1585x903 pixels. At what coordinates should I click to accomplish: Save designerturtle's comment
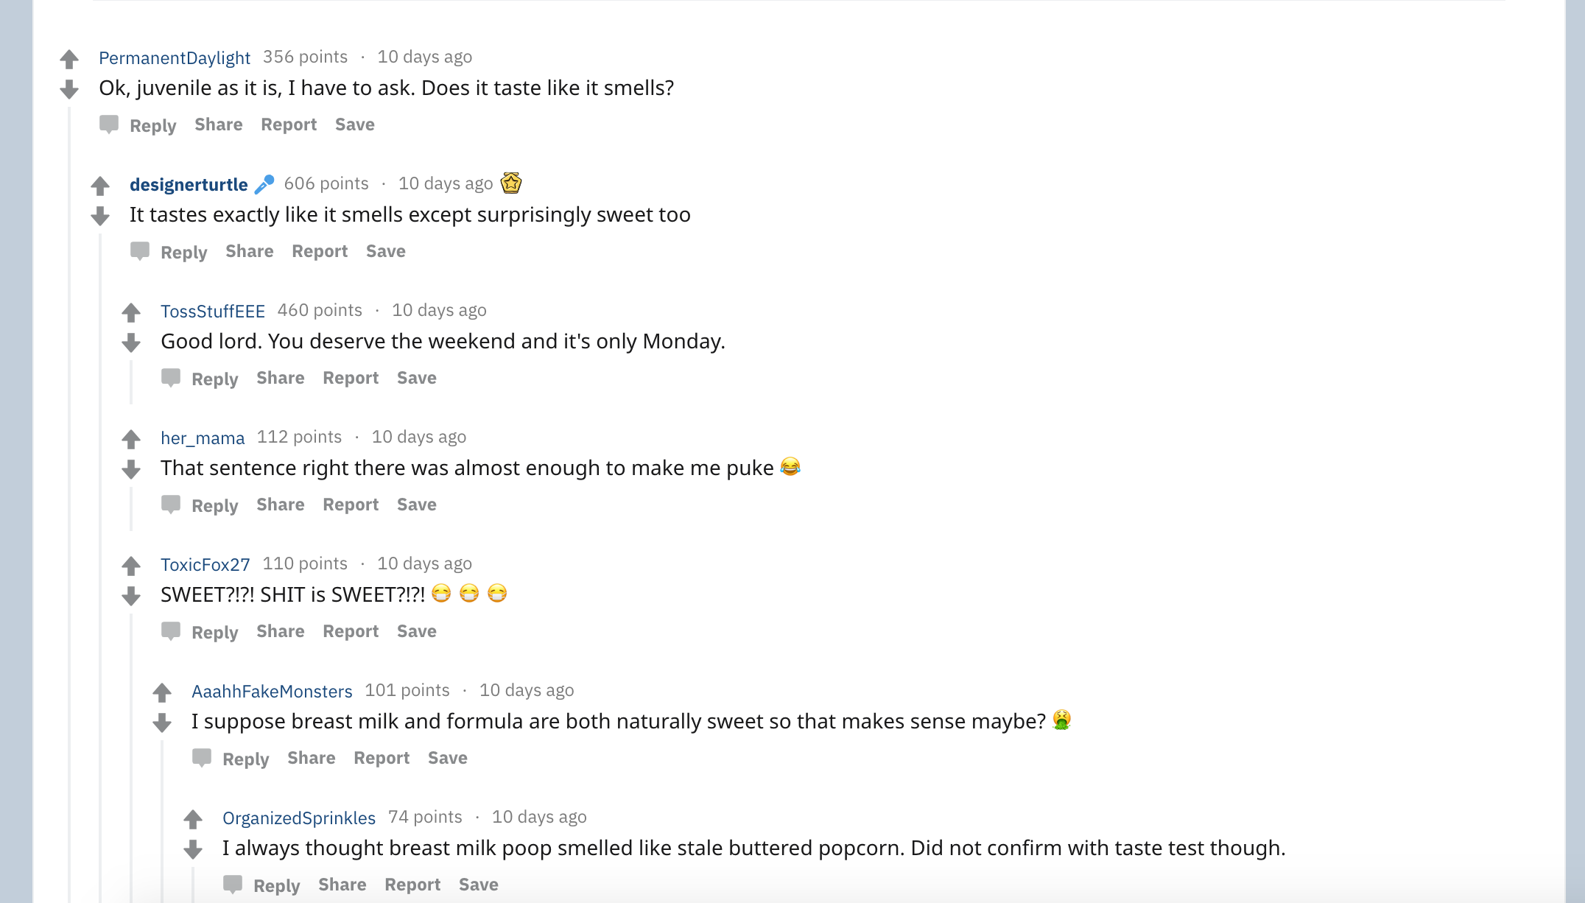(x=385, y=251)
